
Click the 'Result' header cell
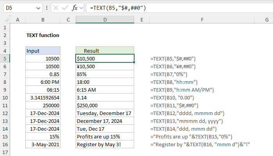(x=105, y=51)
